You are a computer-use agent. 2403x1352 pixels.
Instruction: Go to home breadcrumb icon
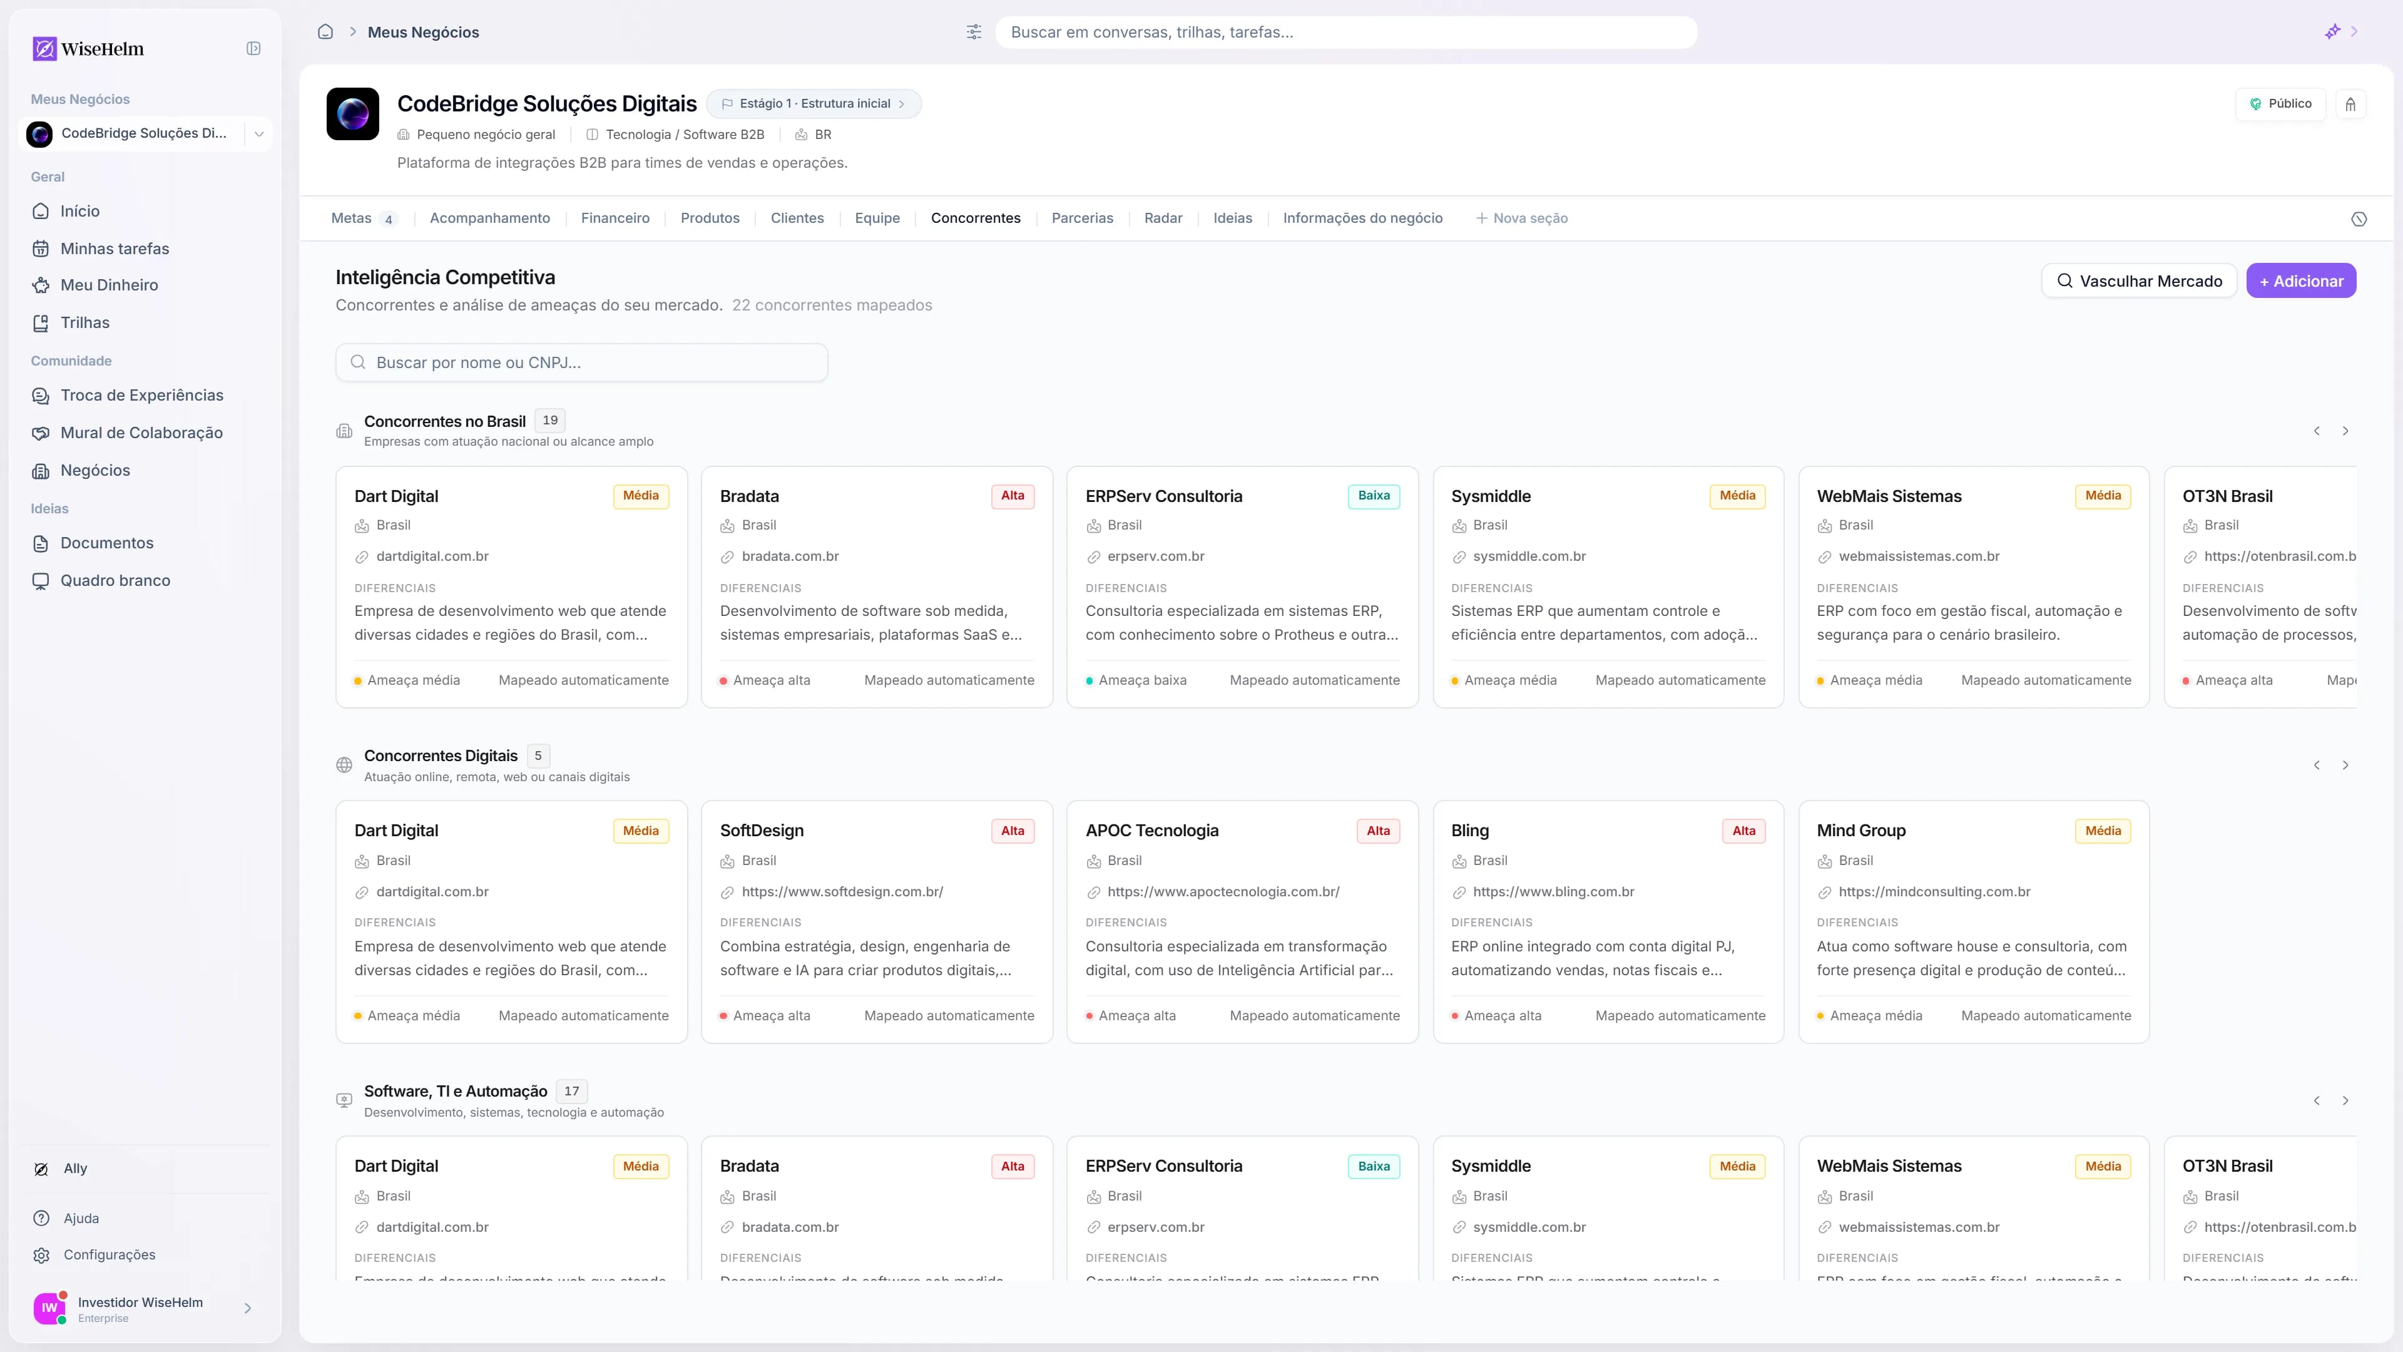pos(325,32)
